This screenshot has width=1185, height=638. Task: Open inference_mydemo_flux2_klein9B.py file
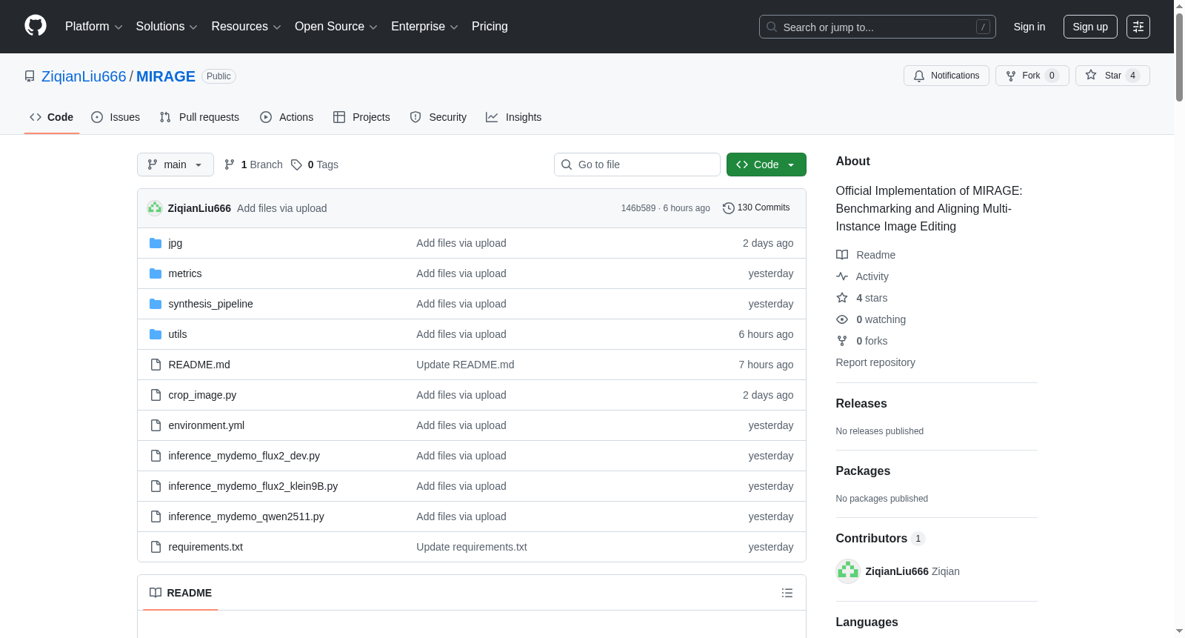(253, 486)
